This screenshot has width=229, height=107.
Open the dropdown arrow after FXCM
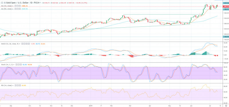[x=40, y=3]
